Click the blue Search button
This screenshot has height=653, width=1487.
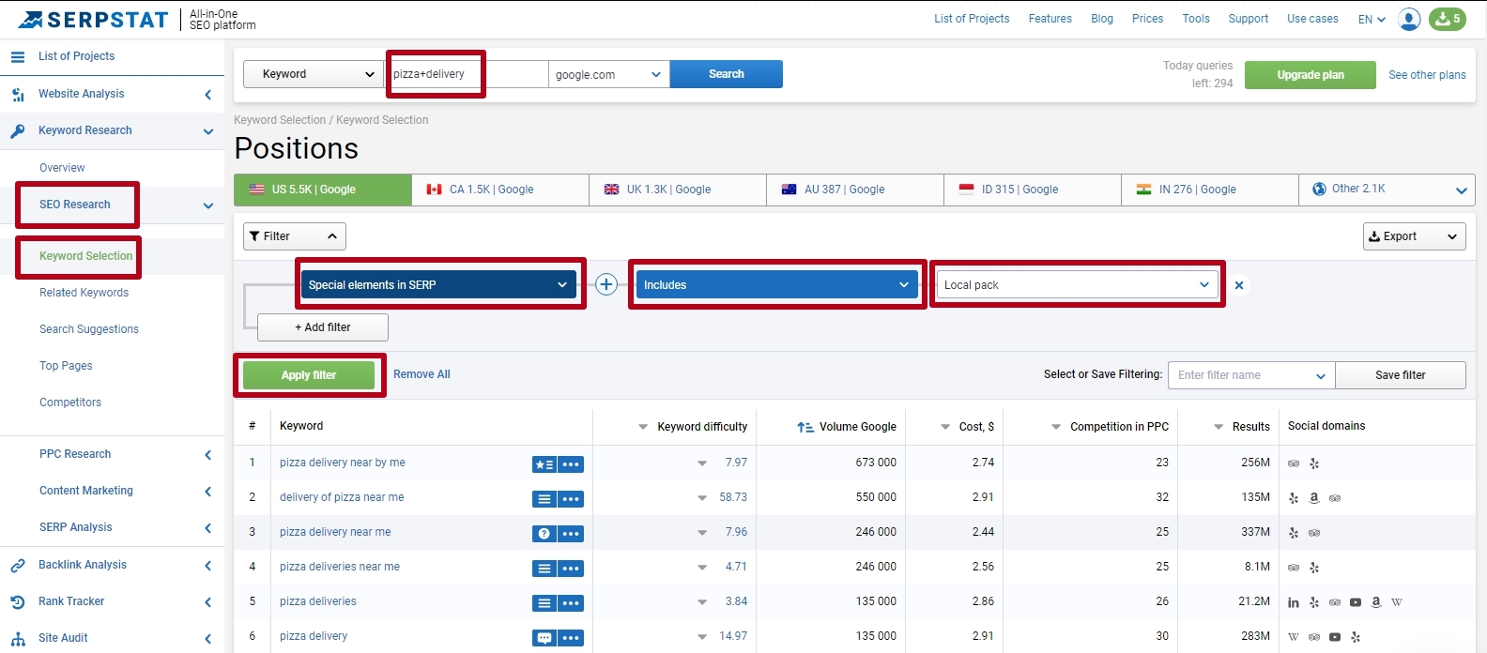(x=727, y=74)
